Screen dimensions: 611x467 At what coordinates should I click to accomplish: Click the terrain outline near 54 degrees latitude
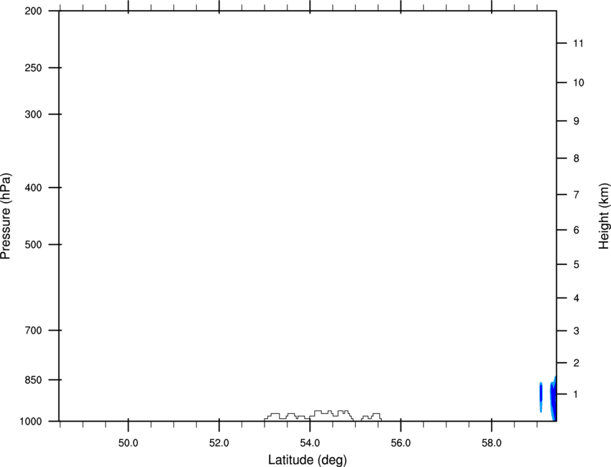click(x=309, y=415)
